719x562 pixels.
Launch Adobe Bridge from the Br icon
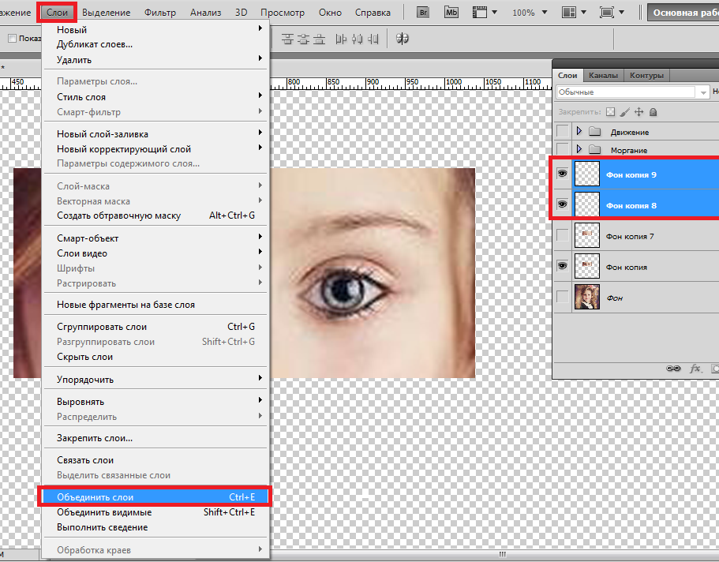pyautogui.click(x=423, y=13)
